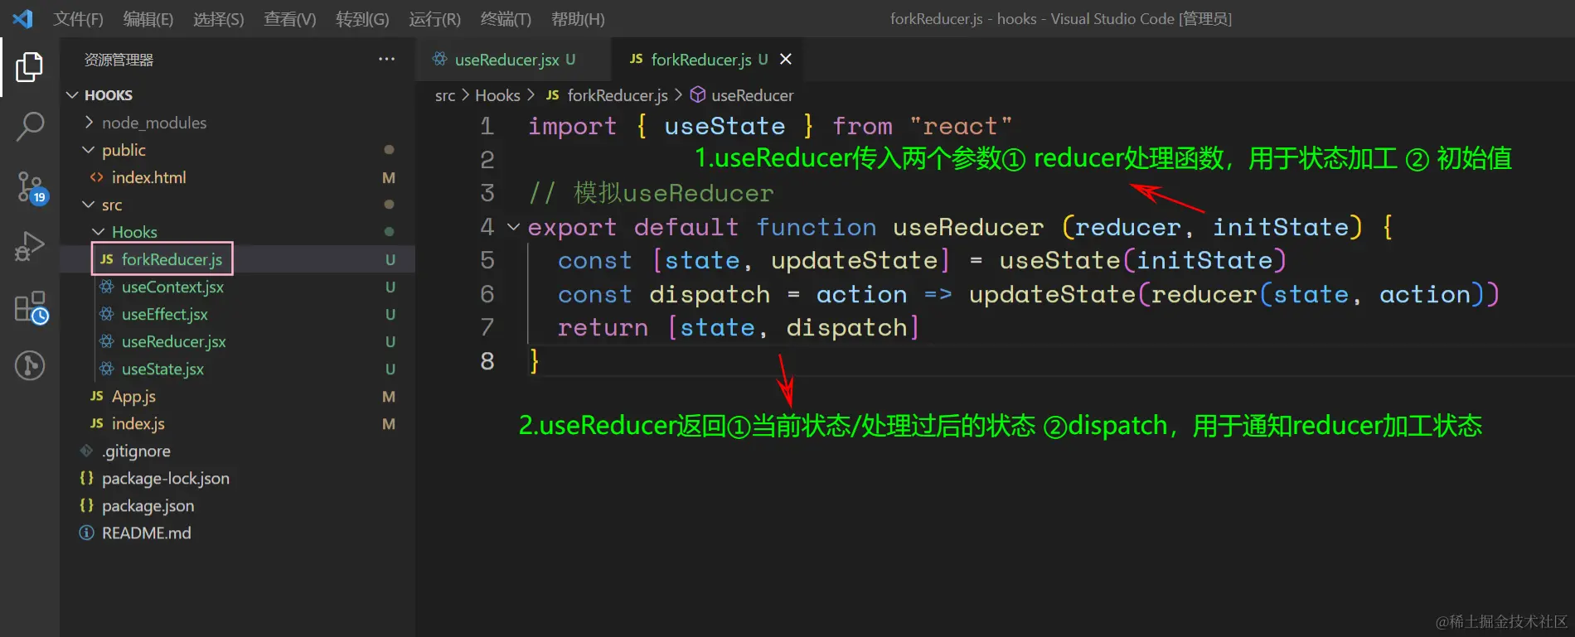Image resolution: width=1575 pixels, height=637 pixels.
Task: Click the 'return' keyword on line 7
Action: coord(603,327)
